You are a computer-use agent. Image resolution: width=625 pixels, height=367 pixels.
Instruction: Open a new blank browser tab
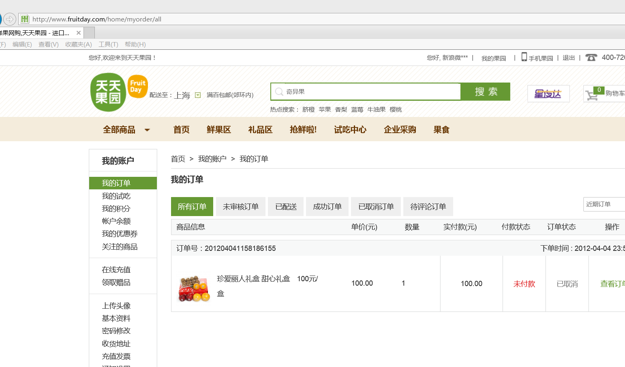point(89,33)
